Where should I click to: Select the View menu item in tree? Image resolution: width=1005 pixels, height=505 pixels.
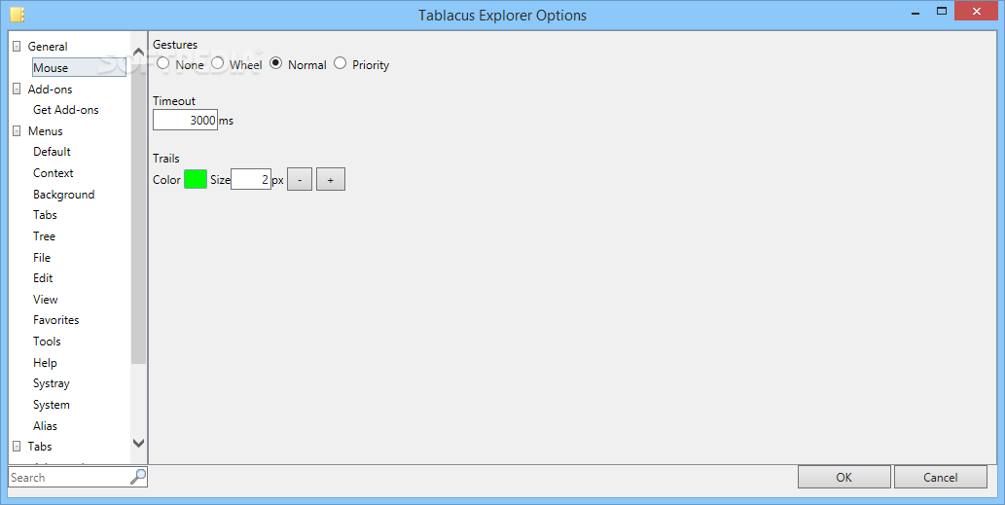tap(46, 300)
